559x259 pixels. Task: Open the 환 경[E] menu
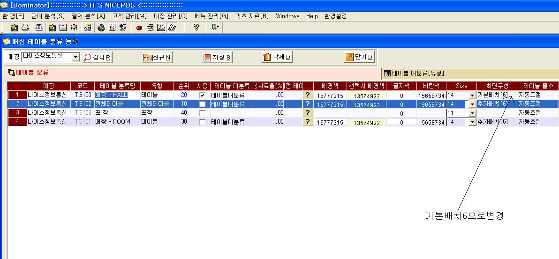(14, 16)
